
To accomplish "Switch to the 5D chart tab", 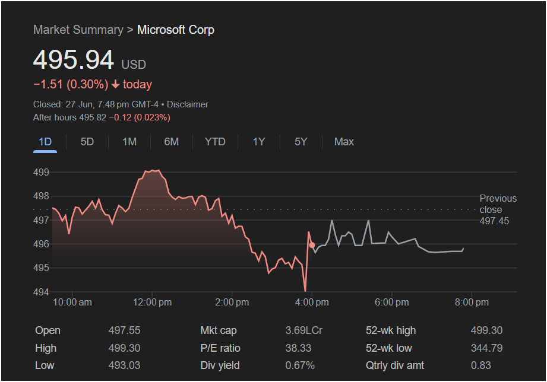I will (x=87, y=142).
